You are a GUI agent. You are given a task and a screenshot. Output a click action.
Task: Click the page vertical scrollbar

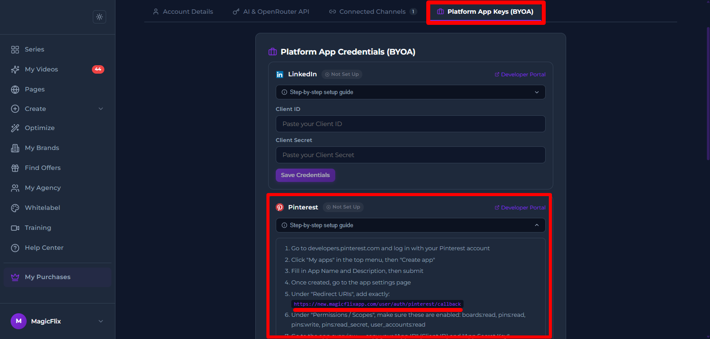tap(708, 93)
